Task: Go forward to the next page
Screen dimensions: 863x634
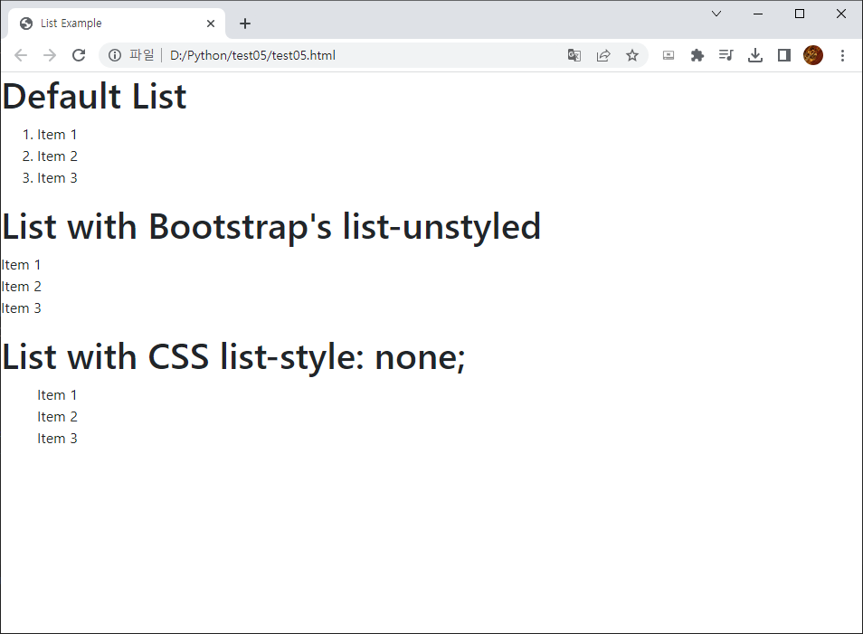Action: [x=50, y=55]
